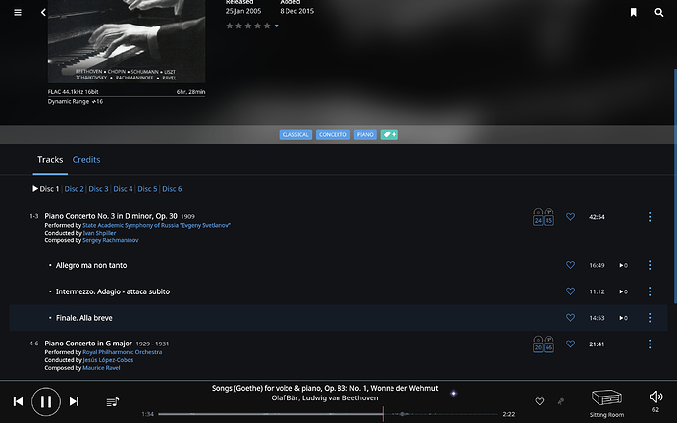Open more options for Intermezzo. Adagio
The height and width of the screenshot is (423, 677).
pyautogui.click(x=650, y=291)
